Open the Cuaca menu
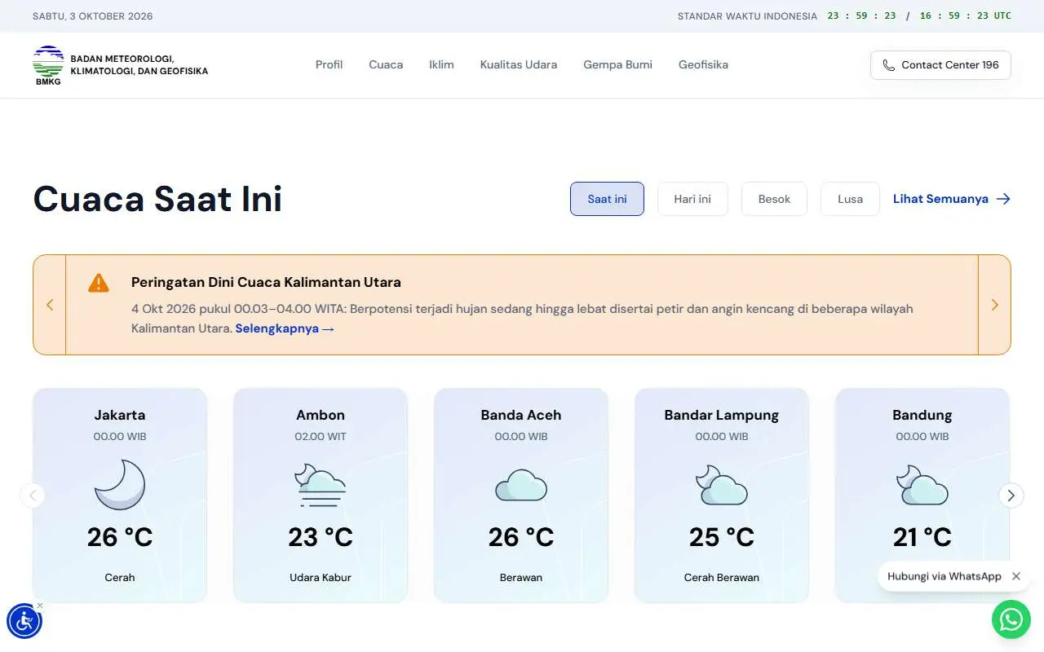This screenshot has width=1044, height=652. 386,64
